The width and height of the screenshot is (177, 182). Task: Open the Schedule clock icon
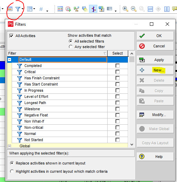tap(68, 9)
